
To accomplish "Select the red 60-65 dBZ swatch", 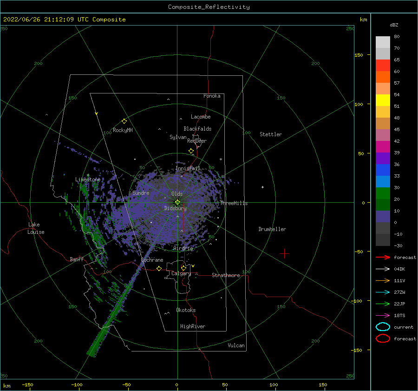I will point(383,66).
